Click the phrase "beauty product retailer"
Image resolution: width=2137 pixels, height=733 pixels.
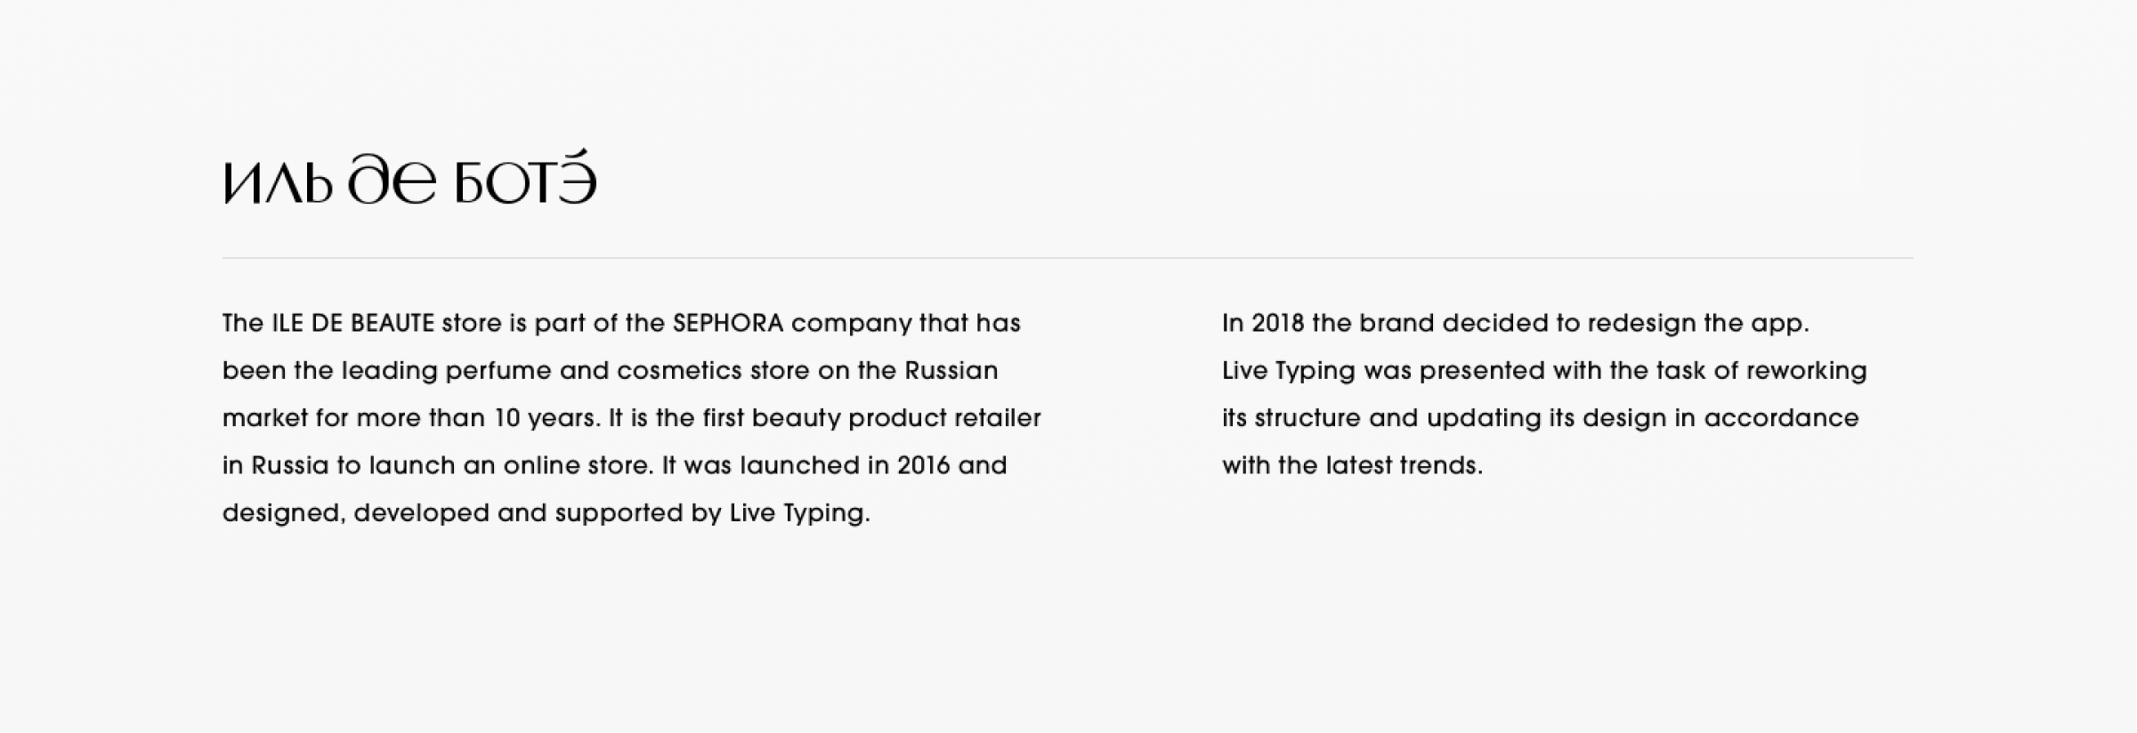click(896, 418)
